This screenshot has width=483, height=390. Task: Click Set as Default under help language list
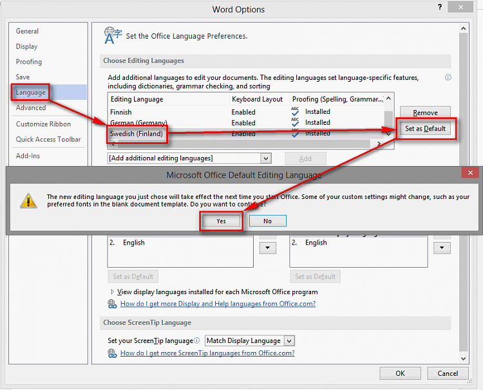click(315, 277)
